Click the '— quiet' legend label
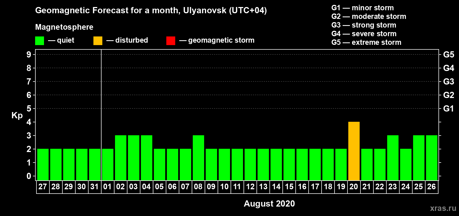Image resolution: width=459 pixels, height=216 pixels. 61,40
